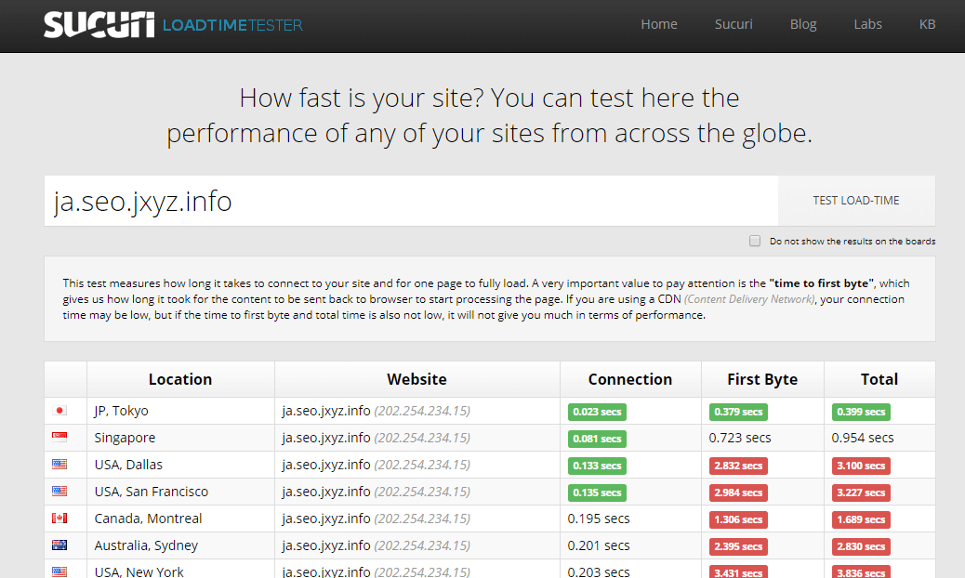Click the website URL input field

click(x=410, y=201)
